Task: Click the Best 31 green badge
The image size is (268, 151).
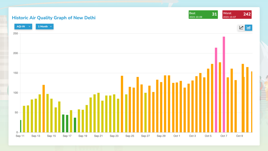Action: (203, 15)
